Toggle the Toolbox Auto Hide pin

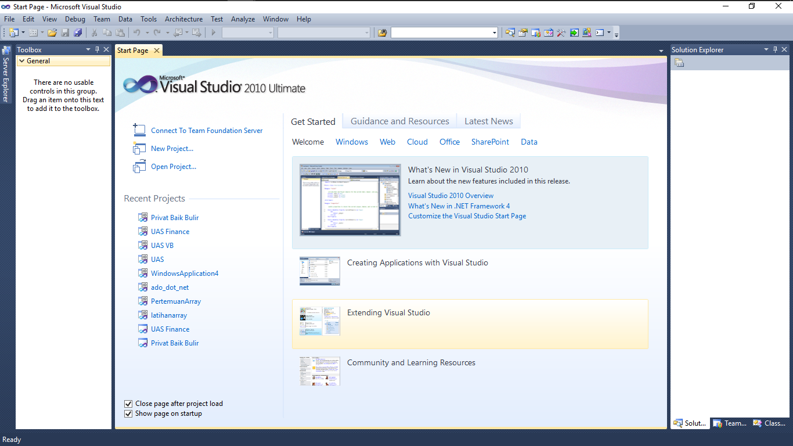pyautogui.click(x=97, y=50)
